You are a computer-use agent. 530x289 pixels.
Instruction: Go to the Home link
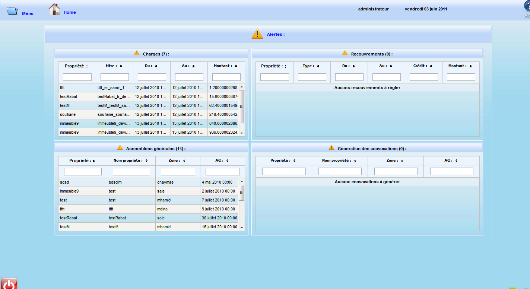pos(70,12)
